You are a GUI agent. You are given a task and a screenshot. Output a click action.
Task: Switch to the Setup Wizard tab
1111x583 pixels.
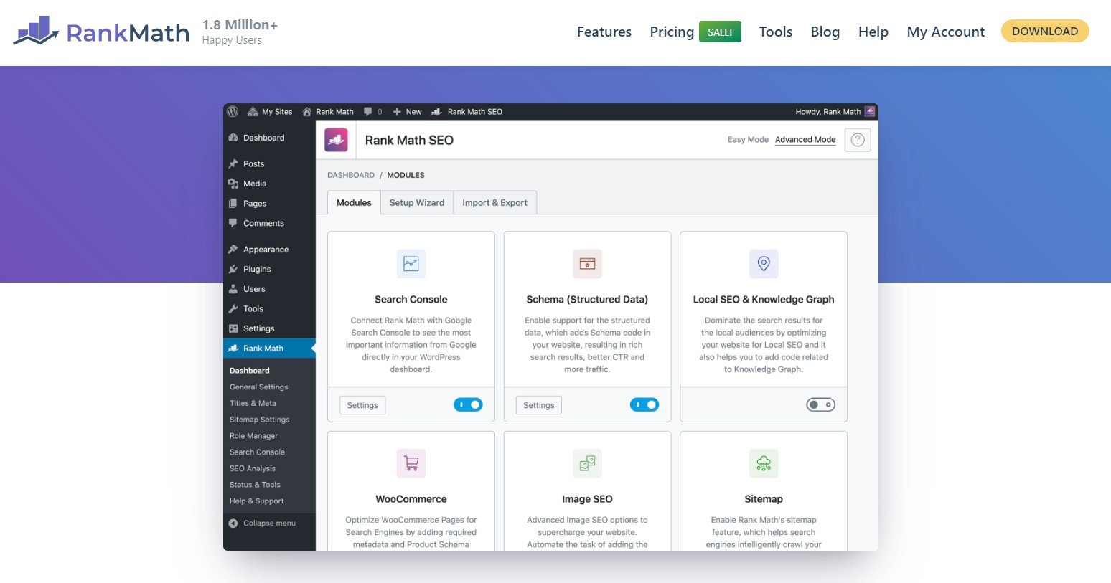pyautogui.click(x=416, y=203)
